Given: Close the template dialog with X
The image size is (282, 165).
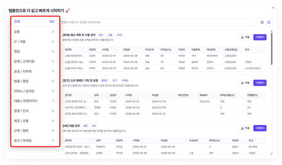Looking at the screenshot, I should click(273, 8).
